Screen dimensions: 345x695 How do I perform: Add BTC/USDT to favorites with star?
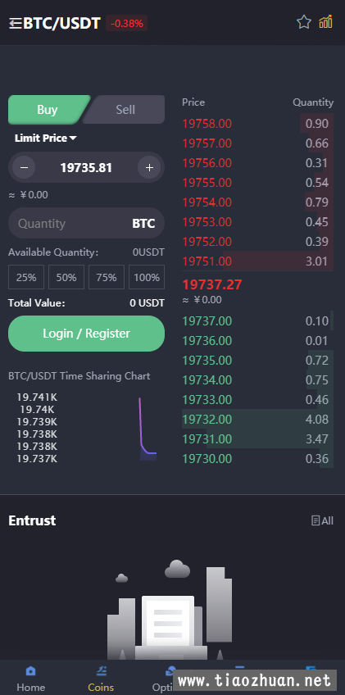tap(304, 21)
